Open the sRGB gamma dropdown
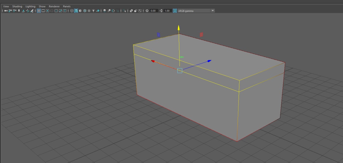Screen dimensions: 343x163 tap(196, 11)
